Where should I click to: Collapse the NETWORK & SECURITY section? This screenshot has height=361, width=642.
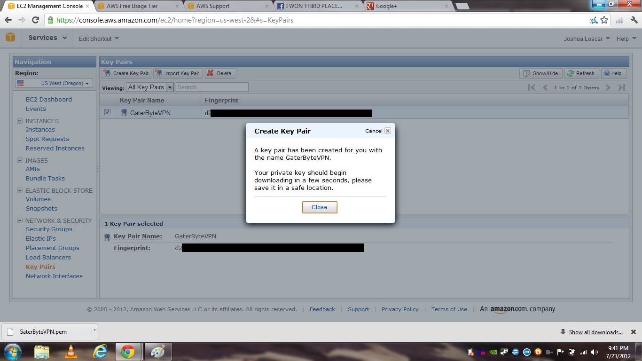click(20, 220)
